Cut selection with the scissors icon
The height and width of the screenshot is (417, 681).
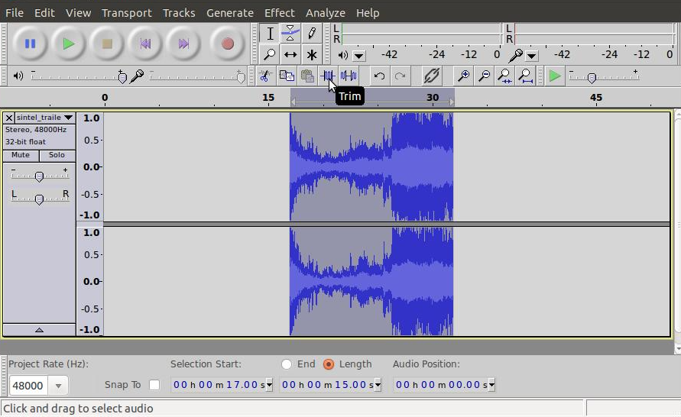pyautogui.click(x=265, y=76)
